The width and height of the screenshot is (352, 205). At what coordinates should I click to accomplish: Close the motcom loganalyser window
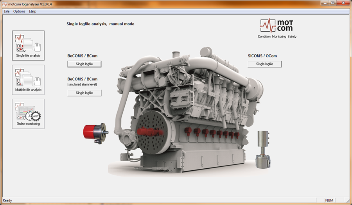[x=343, y=3]
